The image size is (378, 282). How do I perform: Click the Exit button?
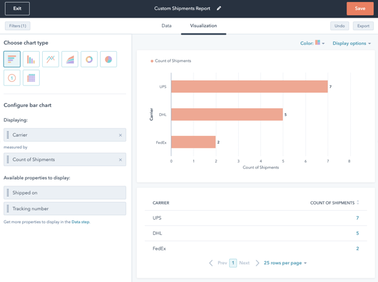[x=17, y=8]
